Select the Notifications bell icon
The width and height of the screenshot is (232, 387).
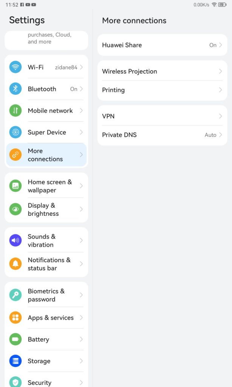click(x=15, y=264)
